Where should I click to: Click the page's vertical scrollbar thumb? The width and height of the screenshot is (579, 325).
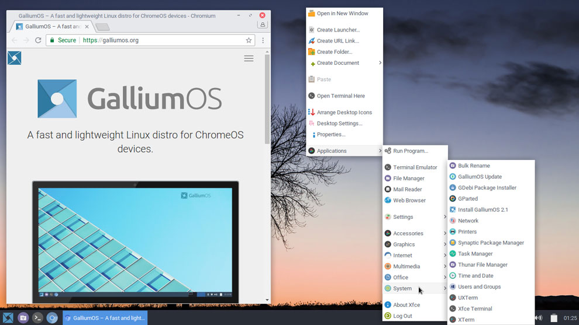267,100
